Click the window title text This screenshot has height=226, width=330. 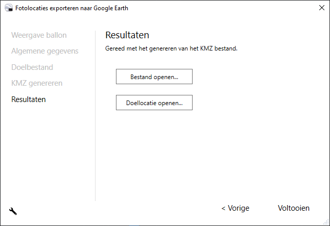(x=72, y=8)
